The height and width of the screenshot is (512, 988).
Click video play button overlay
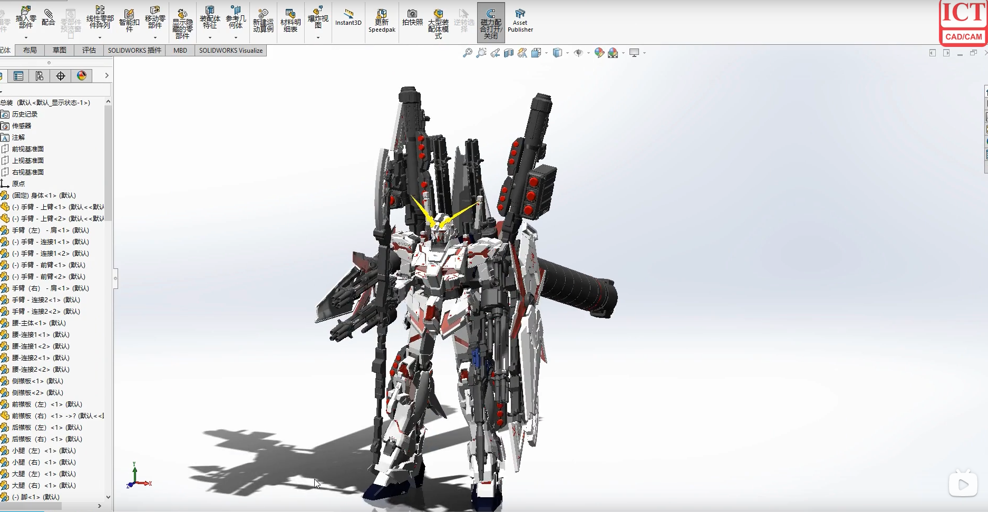point(963,484)
